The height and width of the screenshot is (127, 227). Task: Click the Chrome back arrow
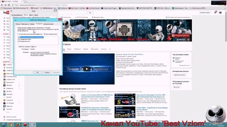tap(2, 5)
